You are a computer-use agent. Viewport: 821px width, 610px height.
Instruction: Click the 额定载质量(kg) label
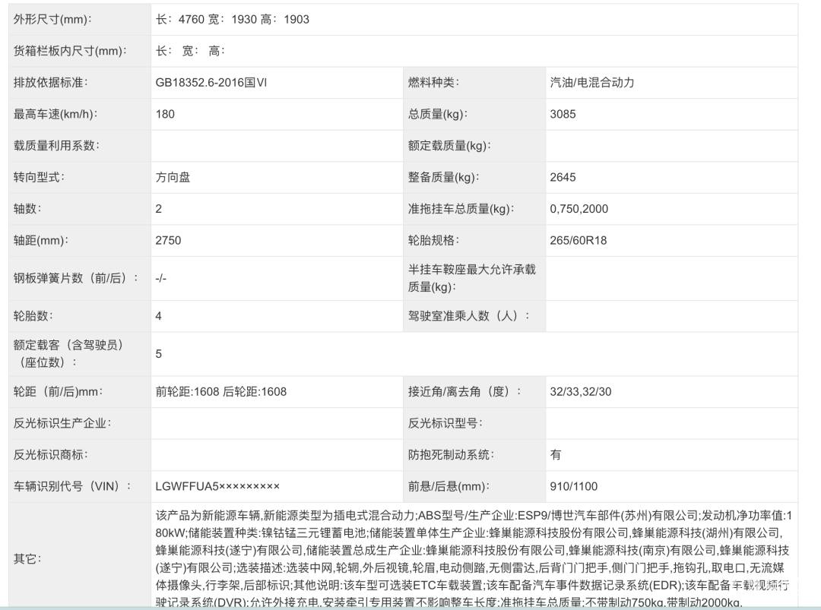coord(449,145)
